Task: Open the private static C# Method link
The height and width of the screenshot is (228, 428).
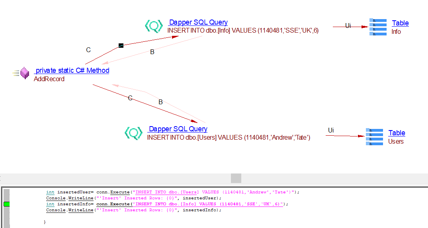Action: click(x=72, y=70)
